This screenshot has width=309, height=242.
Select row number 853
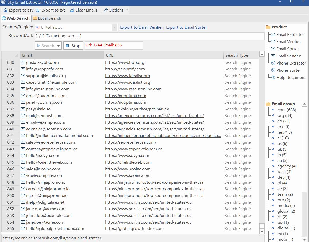pyautogui.click(x=11, y=216)
